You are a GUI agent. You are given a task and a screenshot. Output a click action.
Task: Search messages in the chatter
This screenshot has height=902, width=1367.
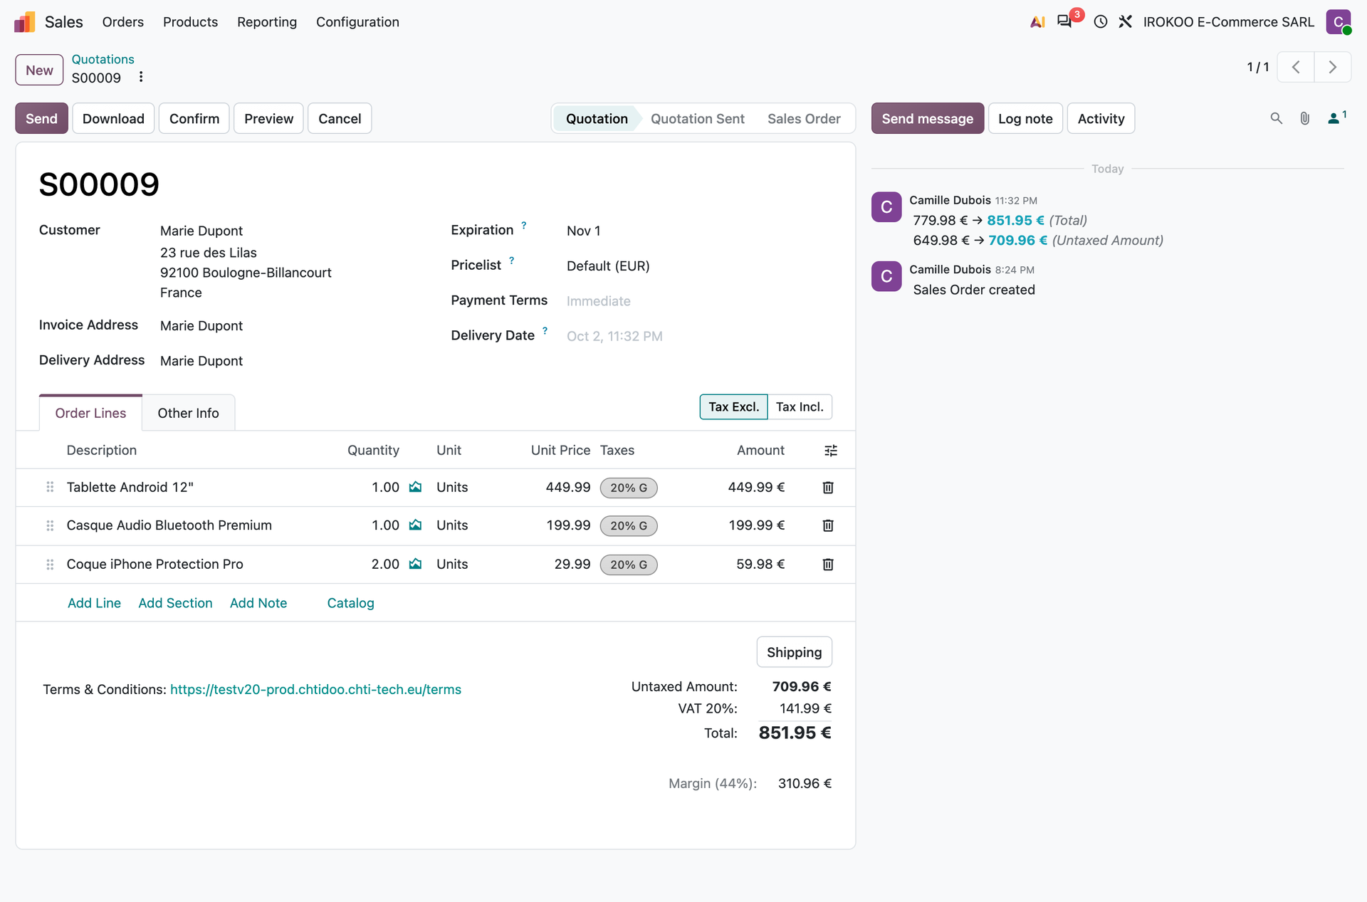pyautogui.click(x=1277, y=118)
